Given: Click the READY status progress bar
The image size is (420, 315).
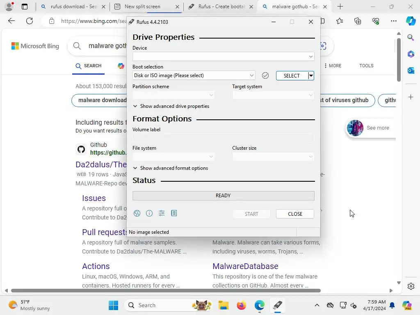Looking at the screenshot, I should pyautogui.click(x=223, y=196).
